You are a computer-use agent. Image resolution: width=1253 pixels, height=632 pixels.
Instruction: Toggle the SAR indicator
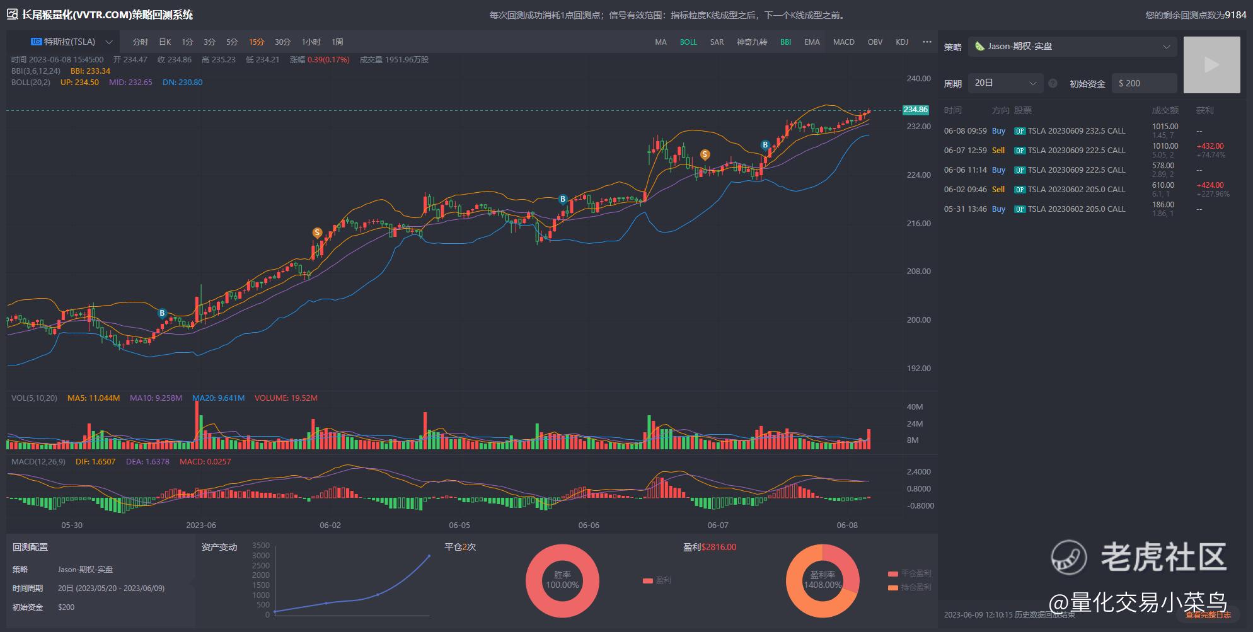[x=717, y=42]
